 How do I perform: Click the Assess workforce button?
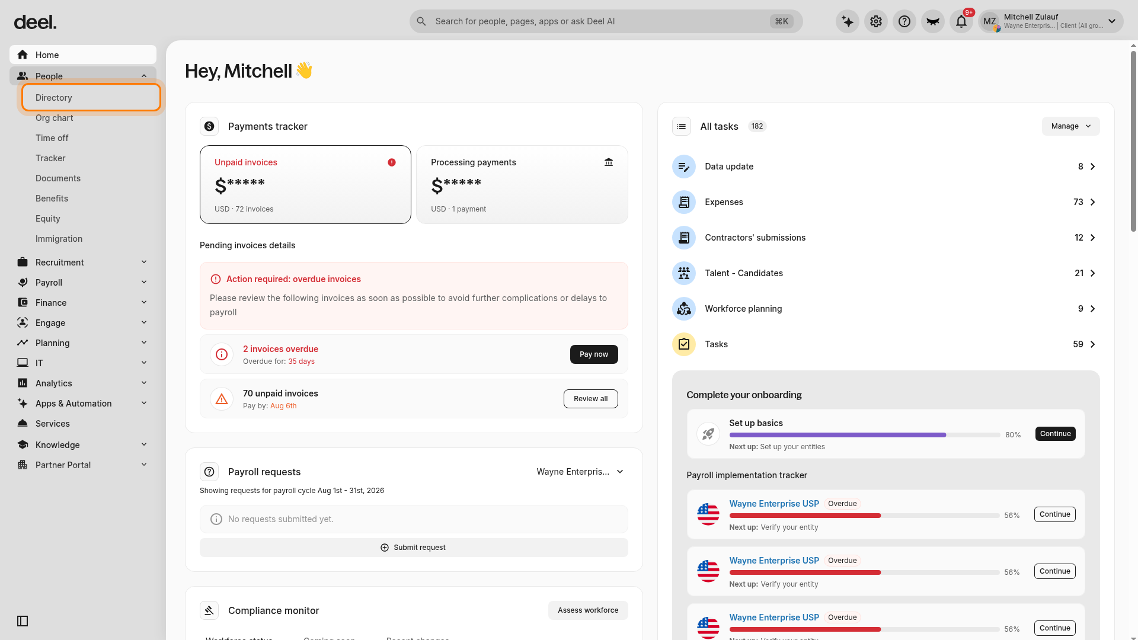click(588, 610)
